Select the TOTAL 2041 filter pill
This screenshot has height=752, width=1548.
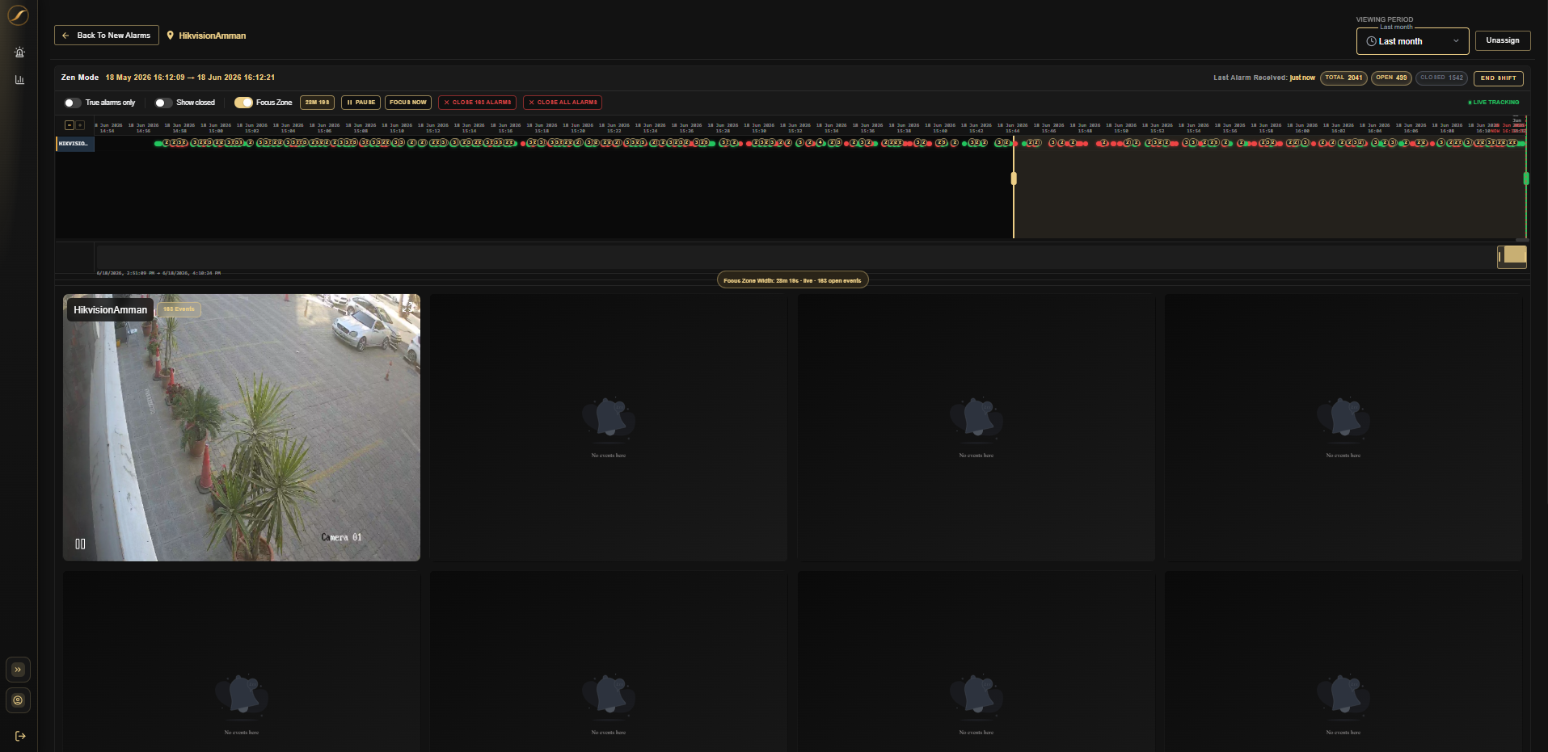[1343, 78]
